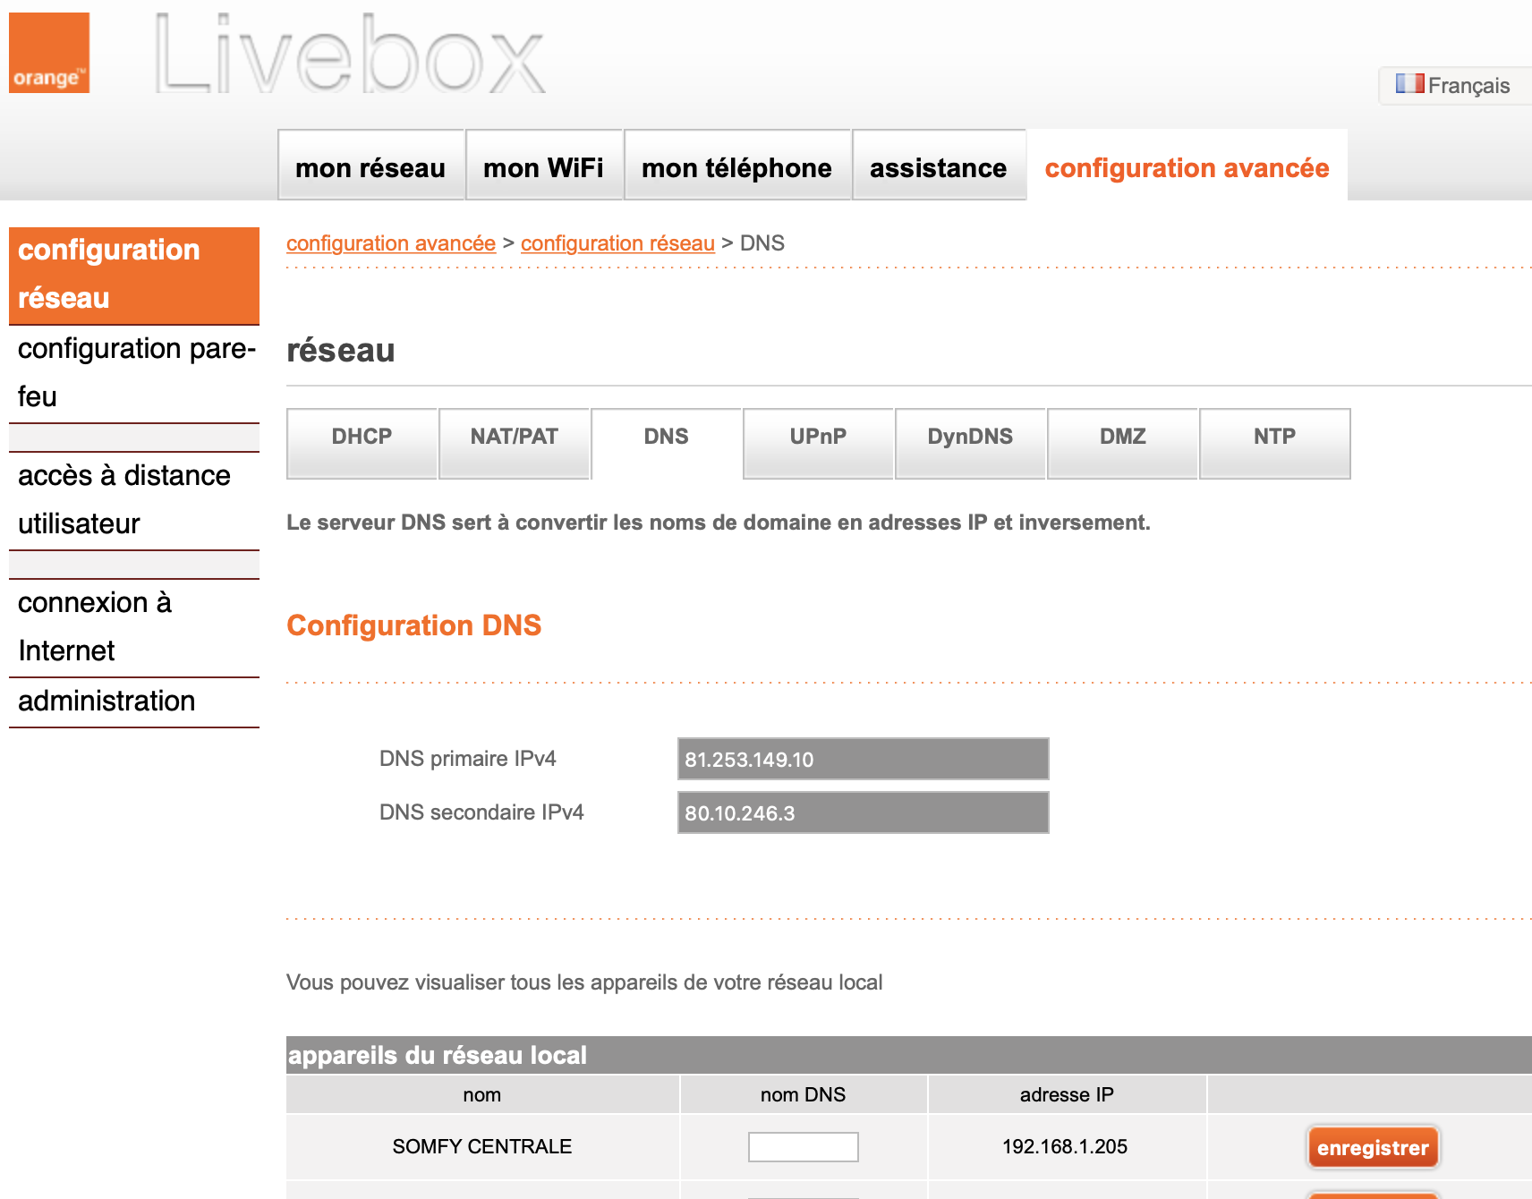Click the configuration avancée breadcrumb link

pyautogui.click(x=391, y=243)
